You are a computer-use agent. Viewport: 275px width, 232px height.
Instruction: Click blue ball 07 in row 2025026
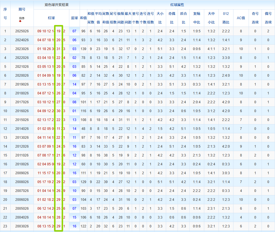coord(74,31)
